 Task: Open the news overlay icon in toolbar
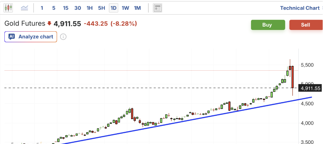coord(157,8)
